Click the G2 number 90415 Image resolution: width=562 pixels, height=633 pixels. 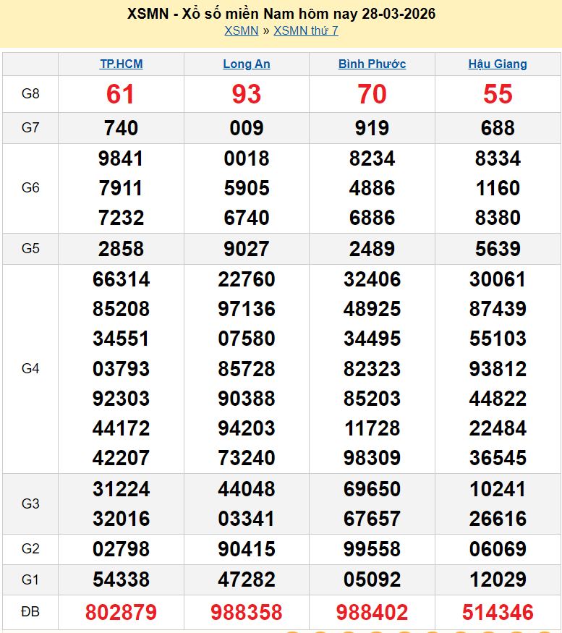[247, 549]
